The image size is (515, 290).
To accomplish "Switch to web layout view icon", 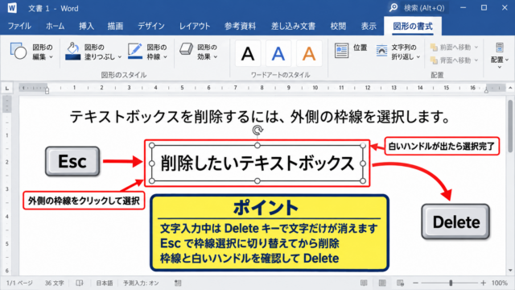I will [x=400, y=283].
